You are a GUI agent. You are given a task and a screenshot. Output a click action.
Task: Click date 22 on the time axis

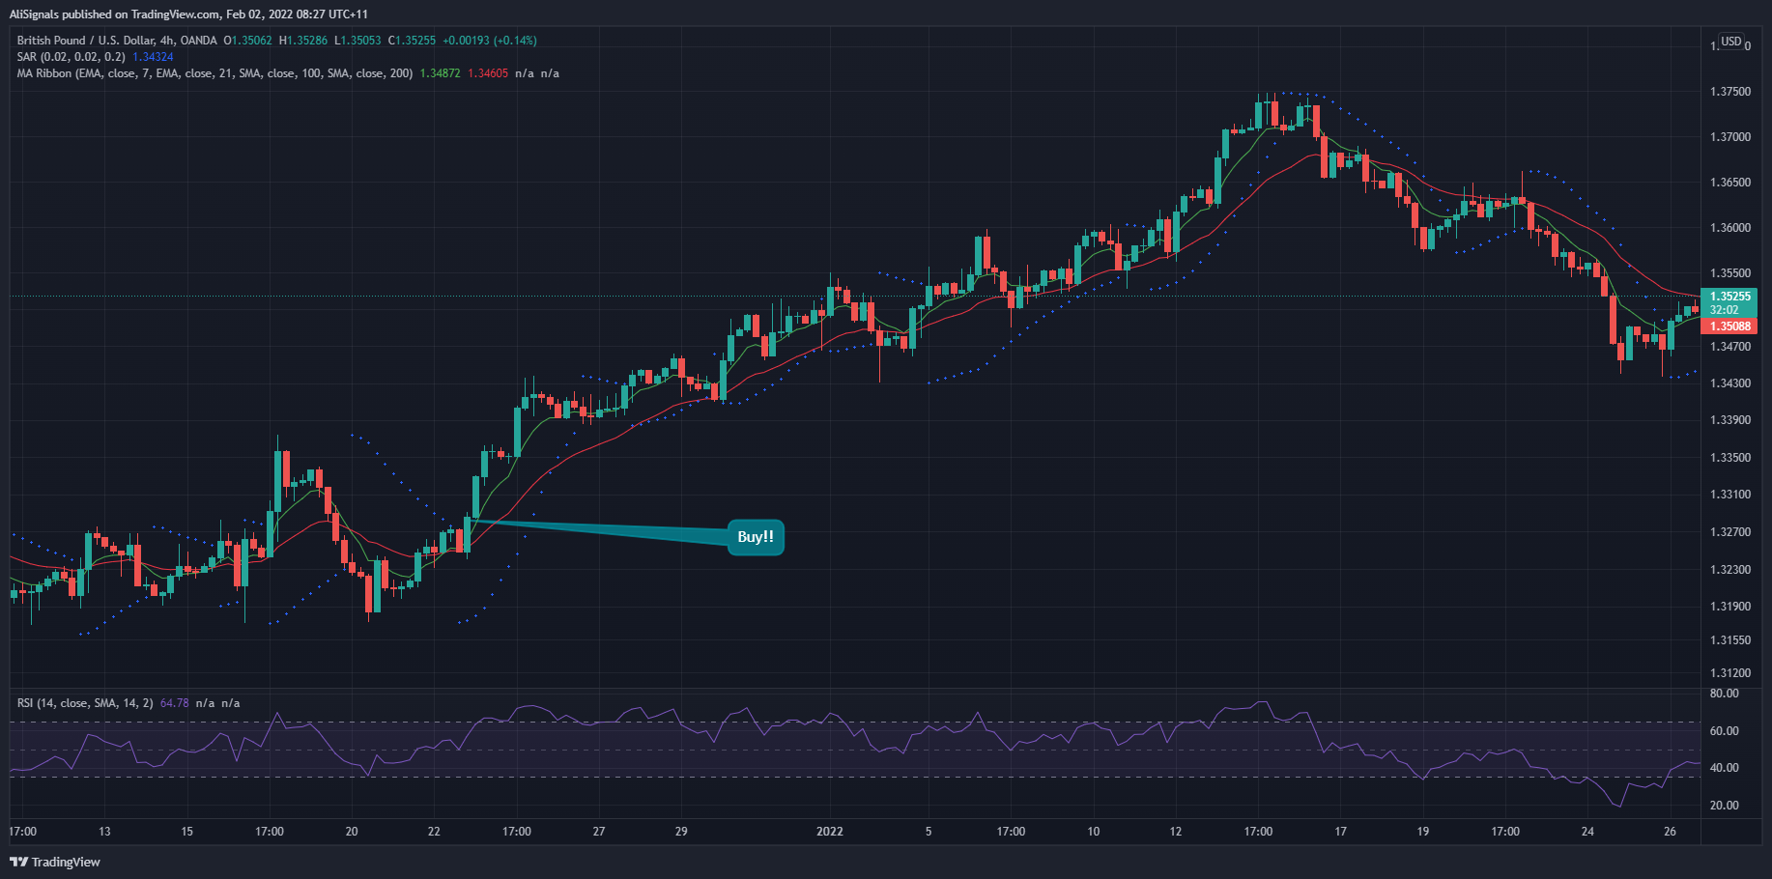pyautogui.click(x=434, y=832)
